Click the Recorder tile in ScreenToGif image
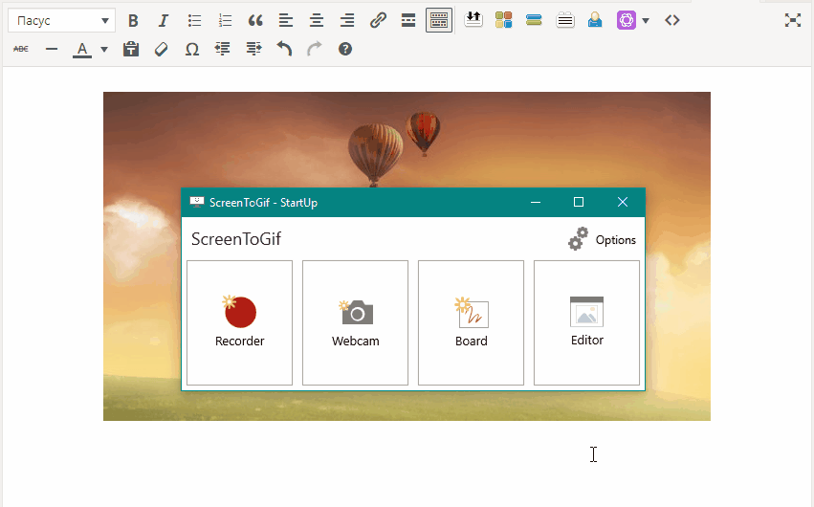The height and width of the screenshot is (507, 814). pos(239,322)
